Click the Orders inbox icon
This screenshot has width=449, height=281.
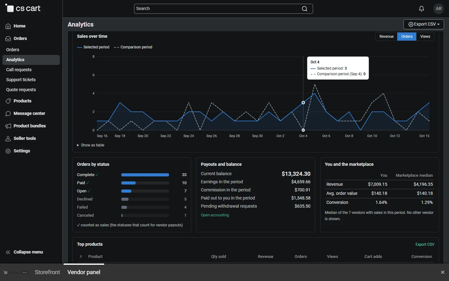coord(8,39)
